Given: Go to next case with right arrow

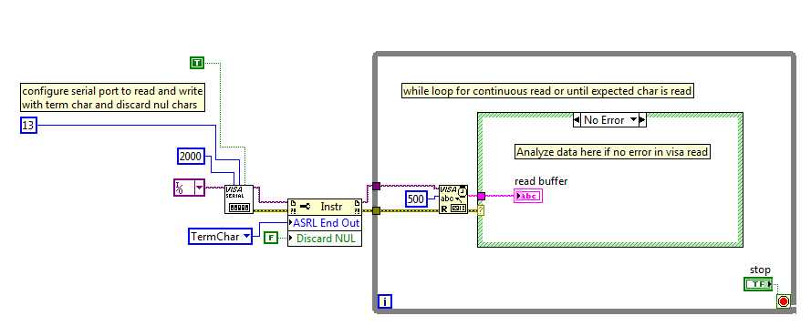Looking at the screenshot, I should [x=643, y=120].
